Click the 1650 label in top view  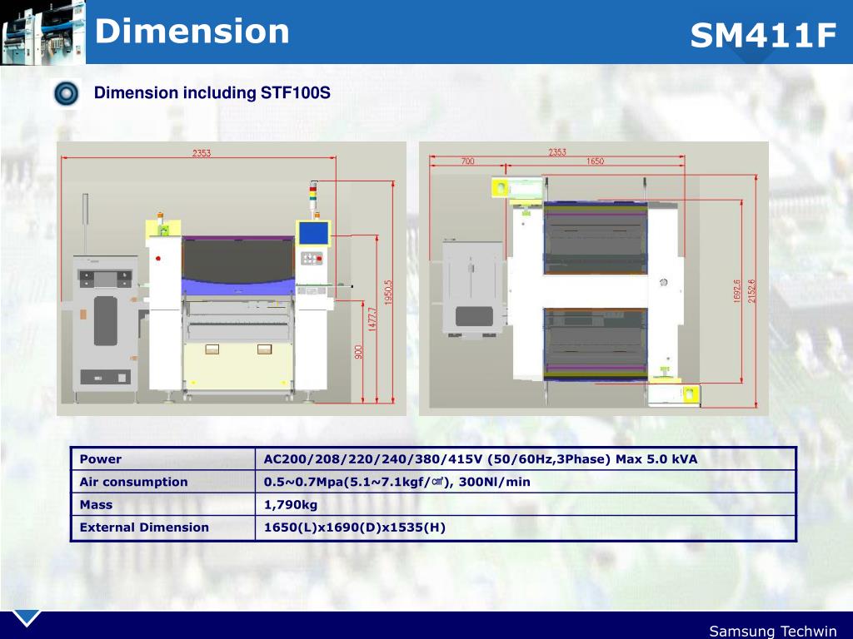coord(595,161)
